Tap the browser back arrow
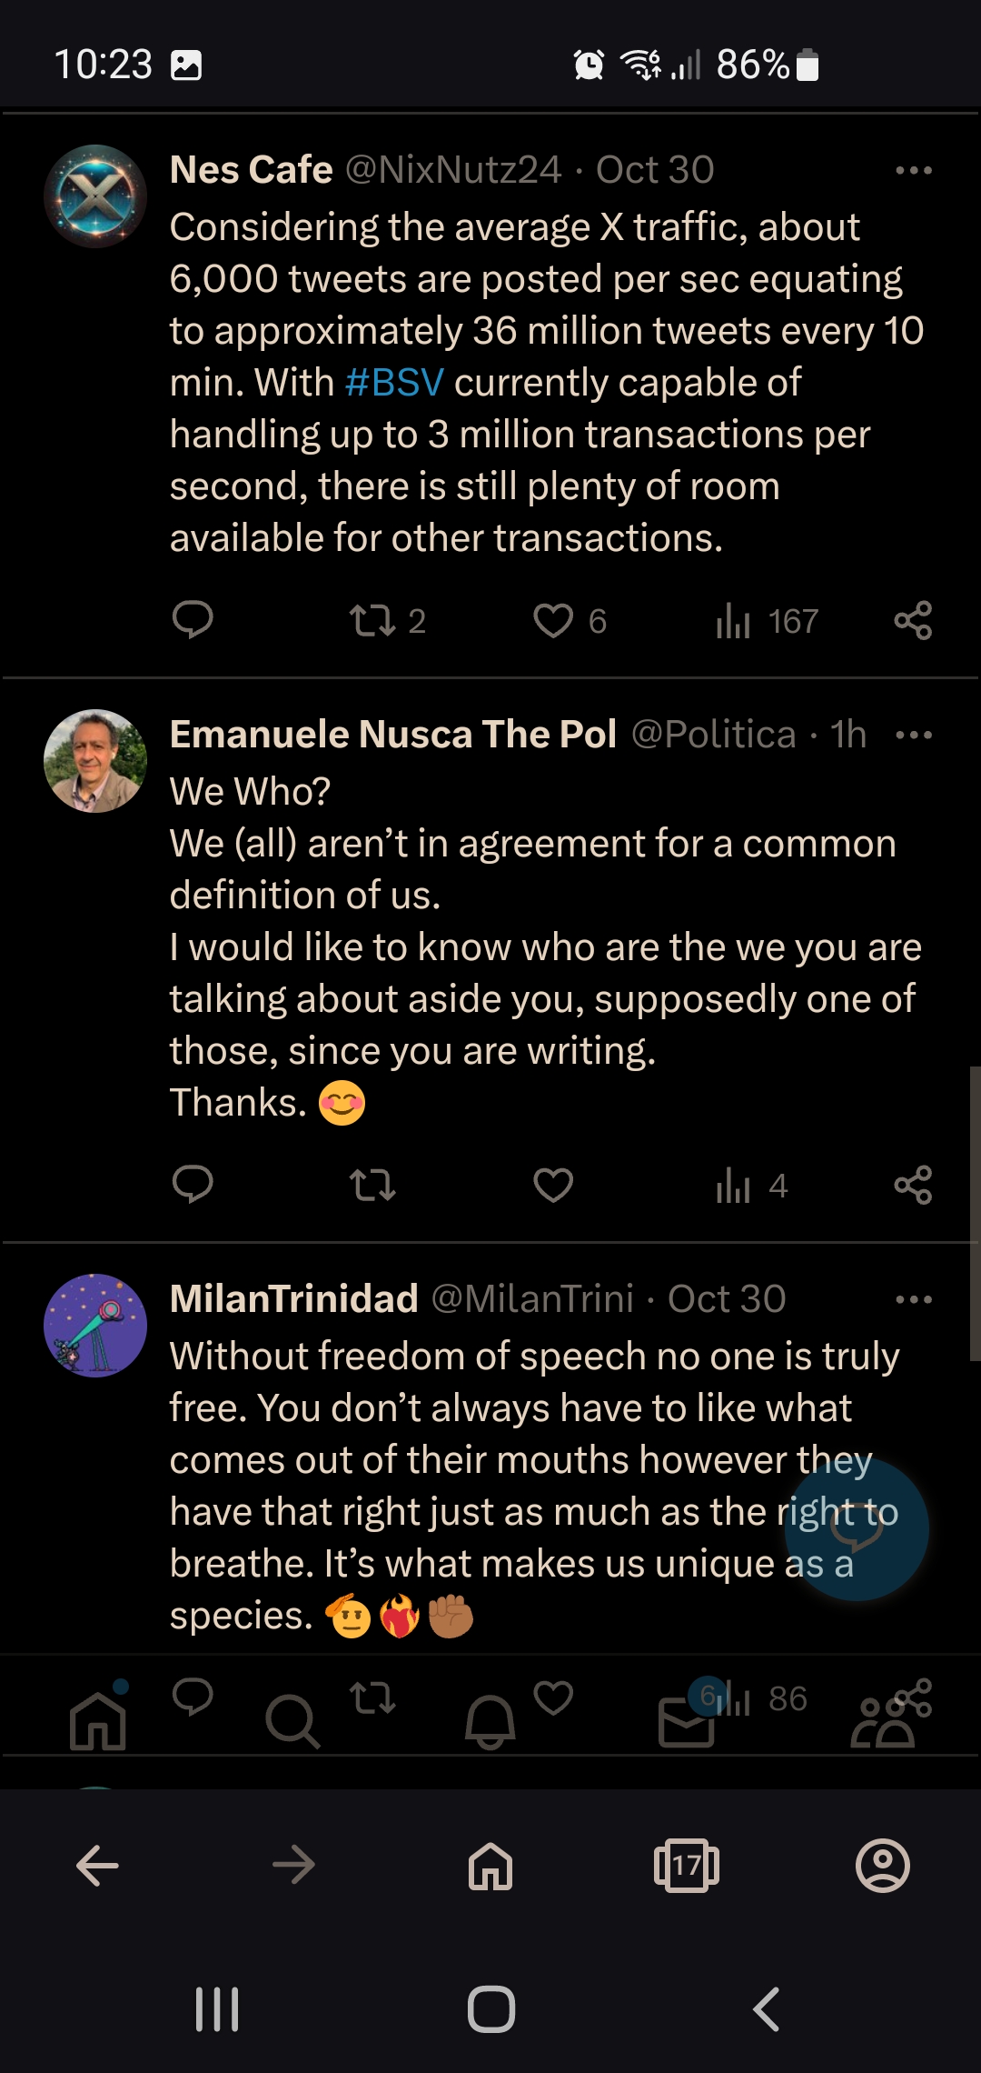 97,1866
